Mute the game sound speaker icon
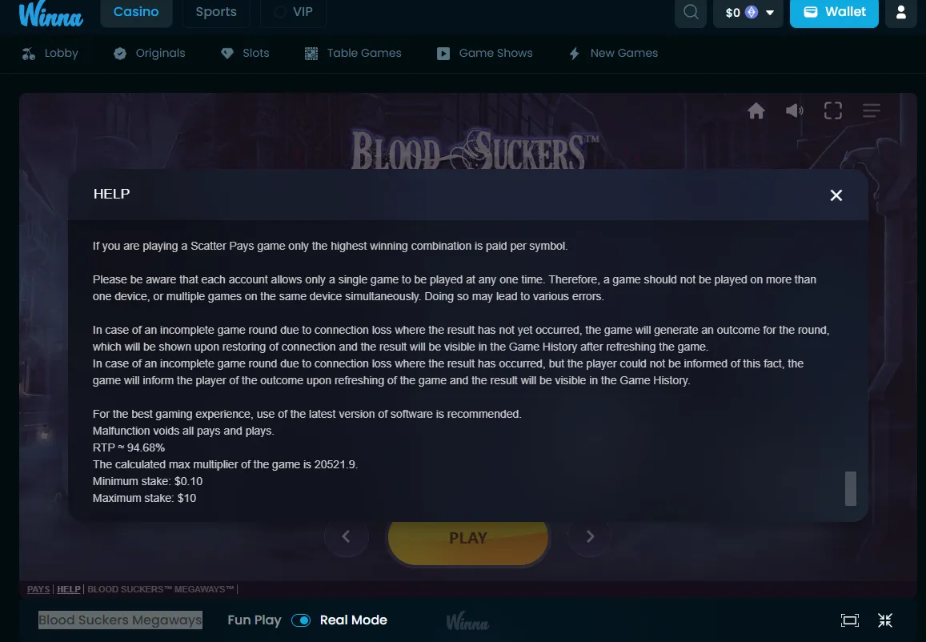The image size is (926, 642). (794, 110)
